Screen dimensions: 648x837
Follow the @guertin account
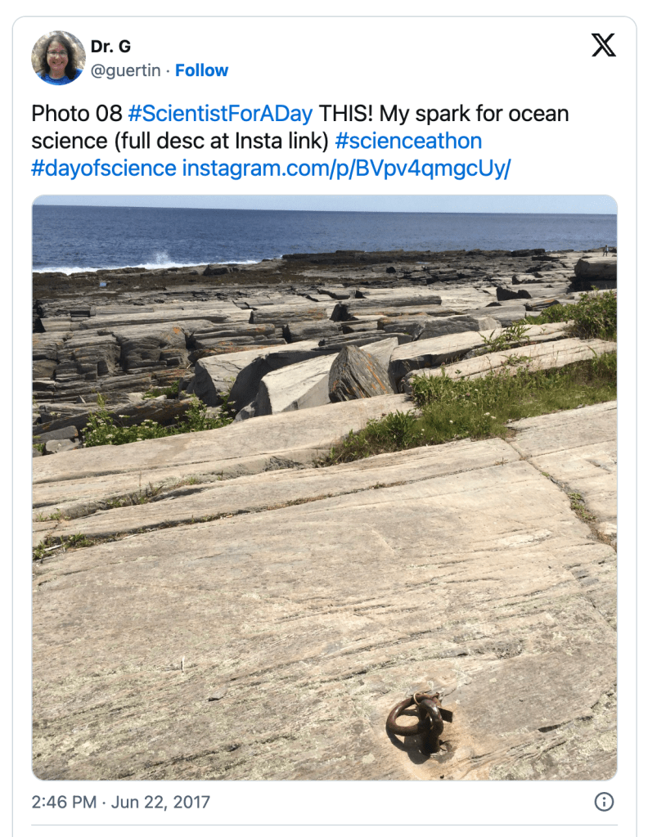[x=201, y=70]
